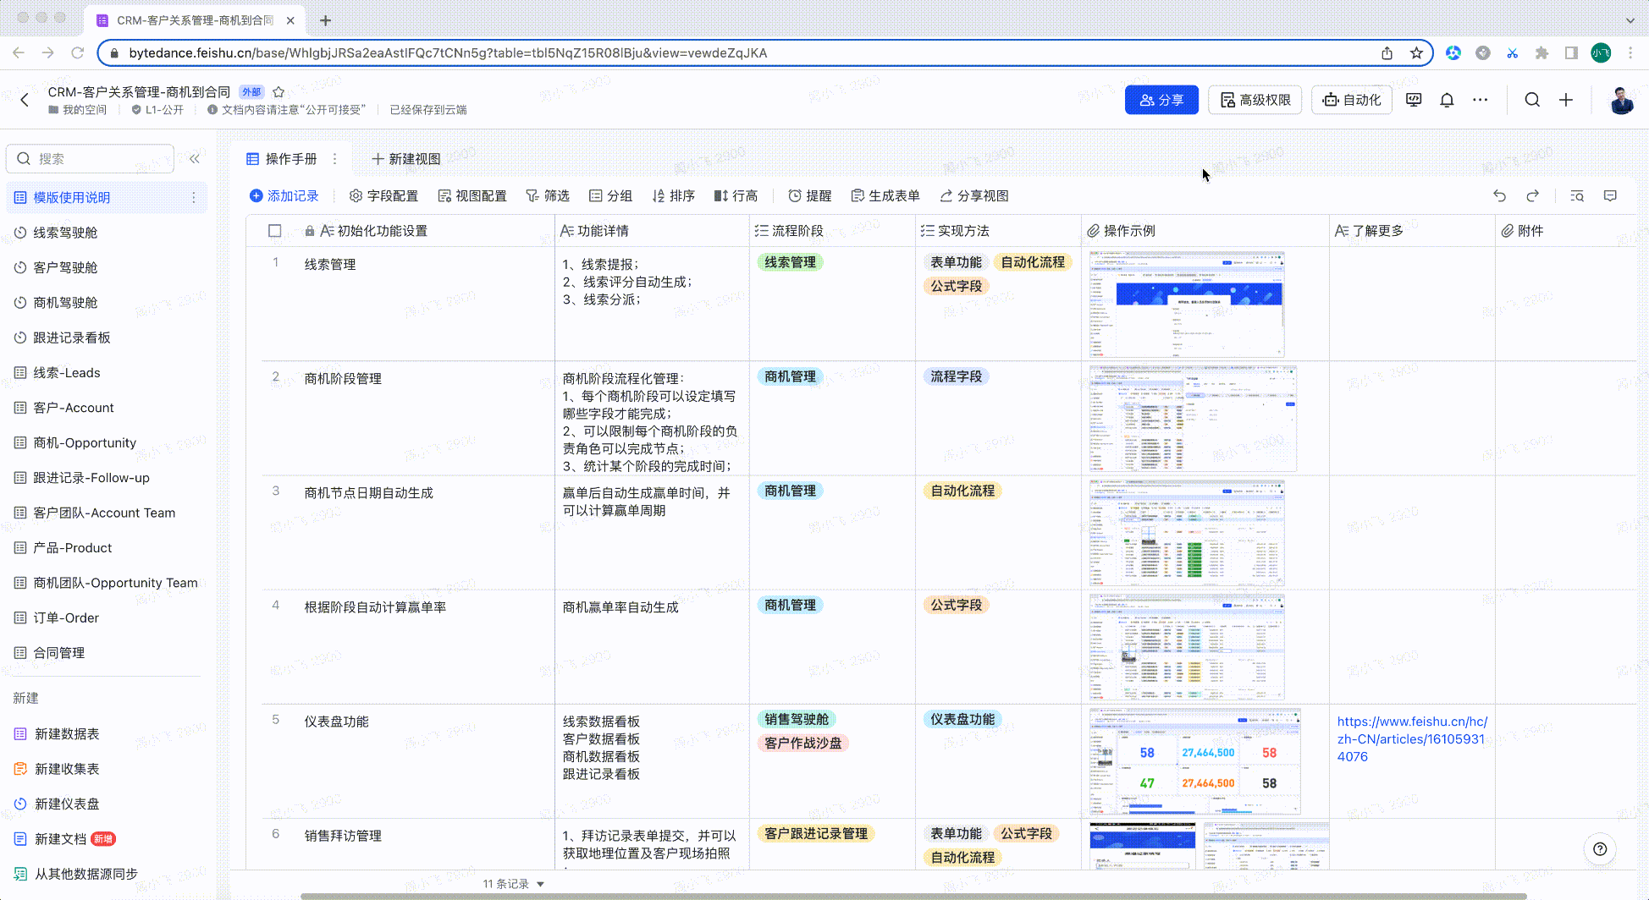The height and width of the screenshot is (900, 1649).
Task: Open the 操作手册 view options menu
Action: click(x=334, y=159)
